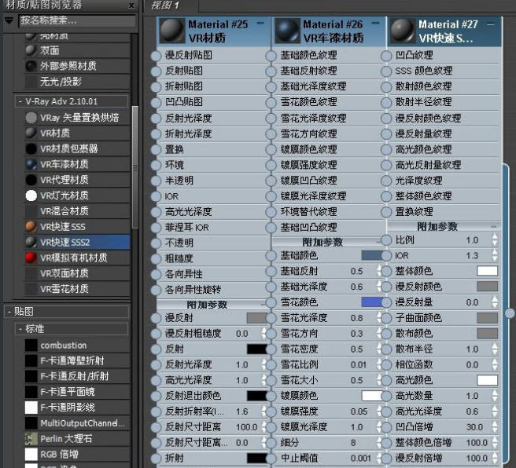Screen dimensions: 516x468
Task: Click the 凹凸纹理 input socket on Material #27
Action: tap(386, 56)
